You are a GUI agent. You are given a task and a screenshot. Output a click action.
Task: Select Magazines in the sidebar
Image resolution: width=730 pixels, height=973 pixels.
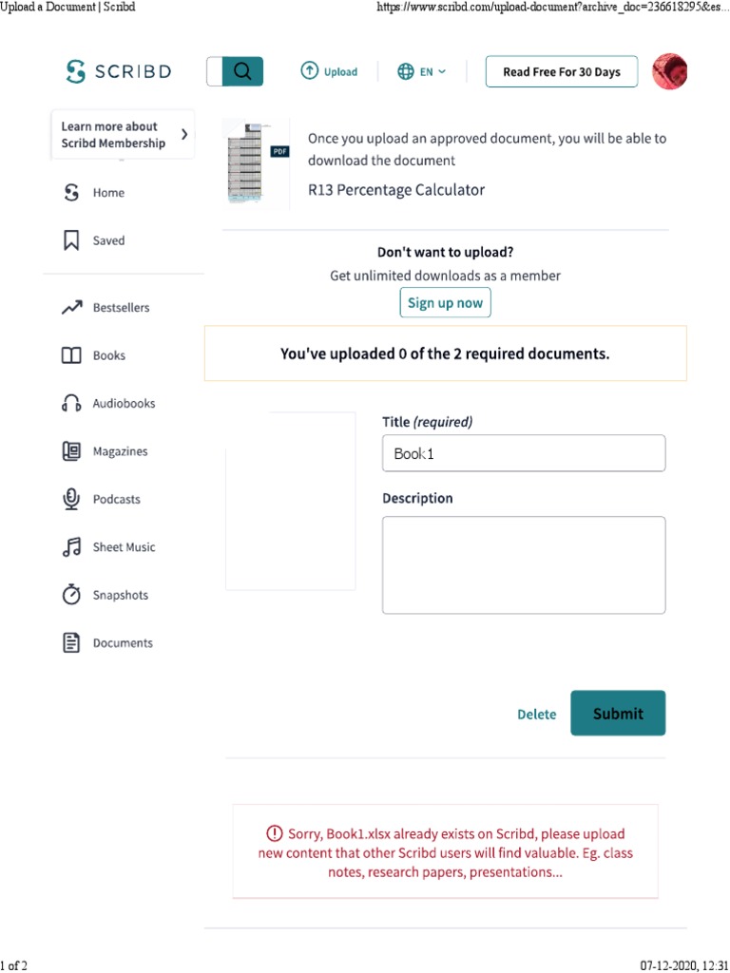(105, 451)
